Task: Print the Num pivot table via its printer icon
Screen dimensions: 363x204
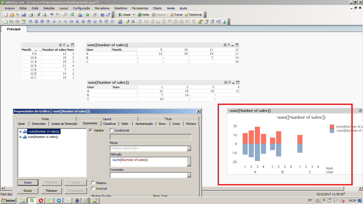Action: coord(226,82)
